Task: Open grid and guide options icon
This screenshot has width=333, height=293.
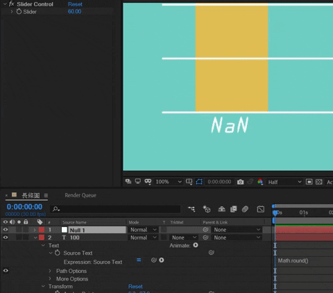Action: coord(189,182)
